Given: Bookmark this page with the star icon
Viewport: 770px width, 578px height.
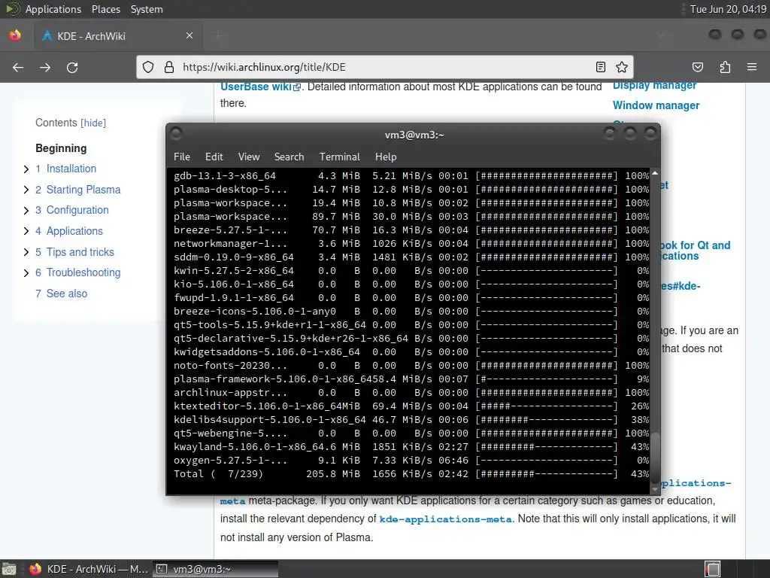Looking at the screenshot, I should [x=622, y=67].
